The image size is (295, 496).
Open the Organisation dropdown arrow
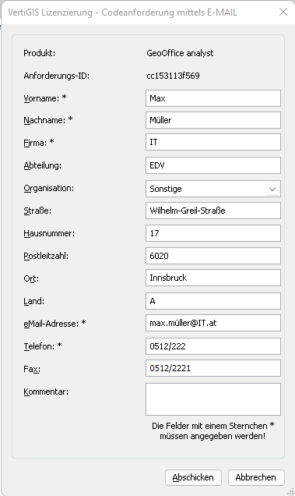[272, 190]
